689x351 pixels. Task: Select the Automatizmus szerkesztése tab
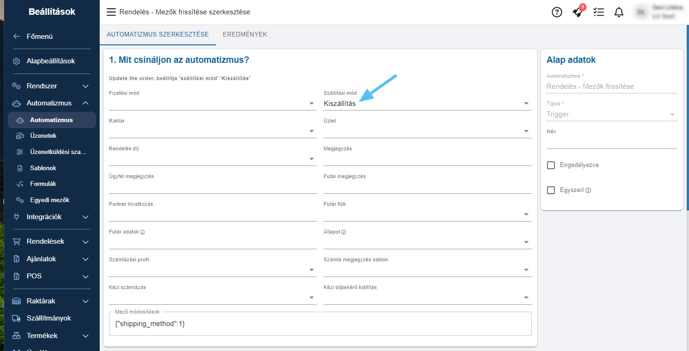158,35
